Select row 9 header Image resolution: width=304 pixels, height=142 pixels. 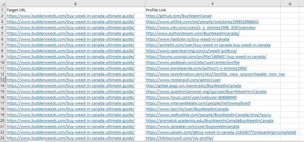(3, 57)
